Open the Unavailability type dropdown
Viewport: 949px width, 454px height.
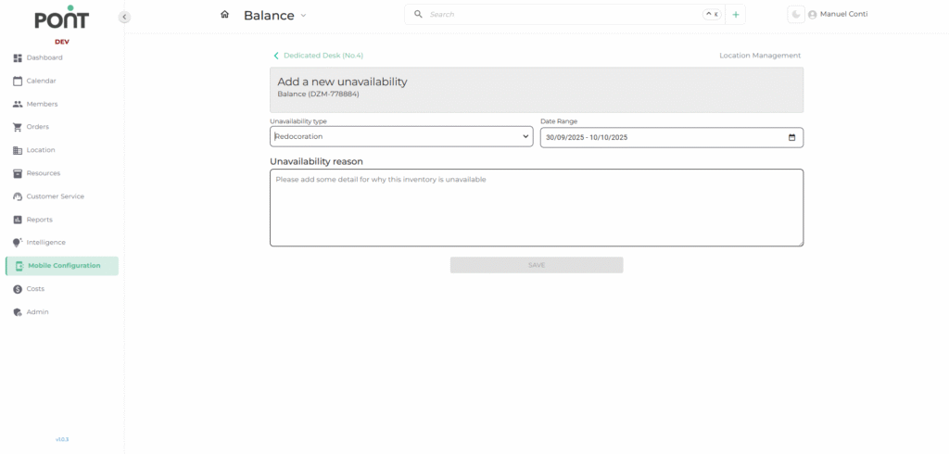pos(401,137)
